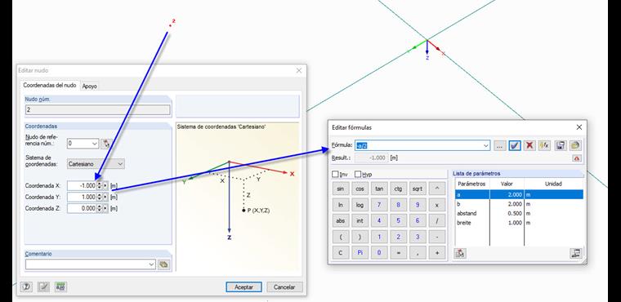Click the edit icon at the bottom of Editar nudo
The height and width of the screenshot is (302, 621).
43,287
